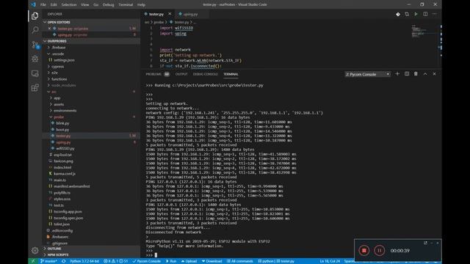
Task: Stop the screen recording
Action: click(x=364, y=251)
